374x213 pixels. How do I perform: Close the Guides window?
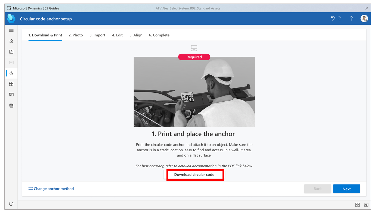point(367,8)
